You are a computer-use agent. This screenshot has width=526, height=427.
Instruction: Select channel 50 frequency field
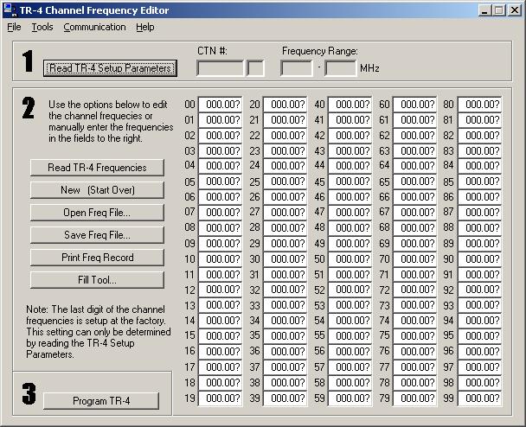pyautogui.click(x=350, y=258)
